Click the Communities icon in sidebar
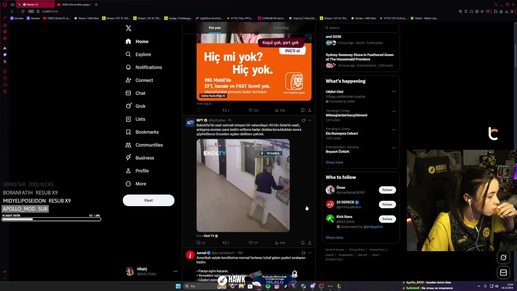 tap(128, 145)
